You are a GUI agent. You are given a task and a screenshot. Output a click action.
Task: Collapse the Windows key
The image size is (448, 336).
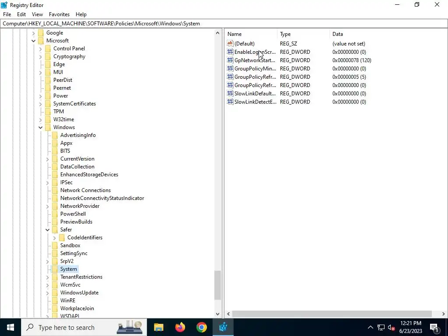click(x=41, y=127)
